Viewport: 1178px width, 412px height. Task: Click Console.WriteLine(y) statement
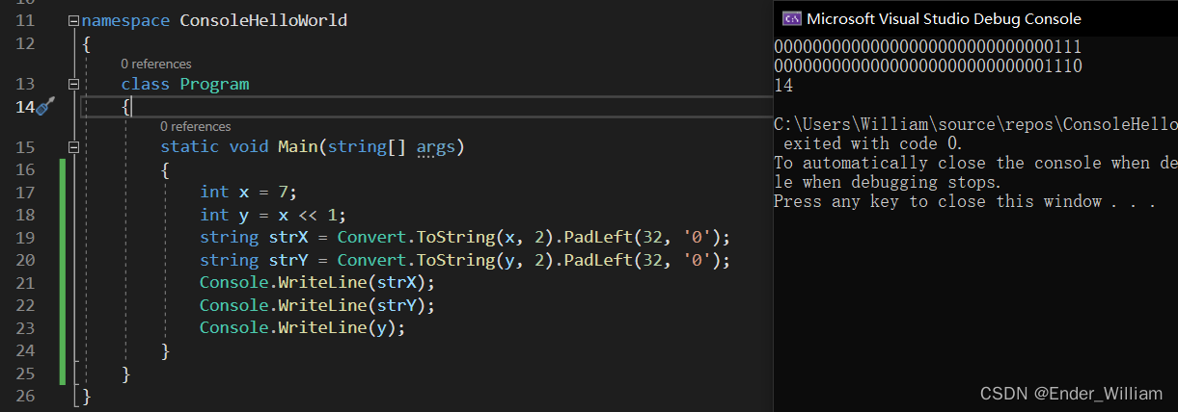point(302,327)
